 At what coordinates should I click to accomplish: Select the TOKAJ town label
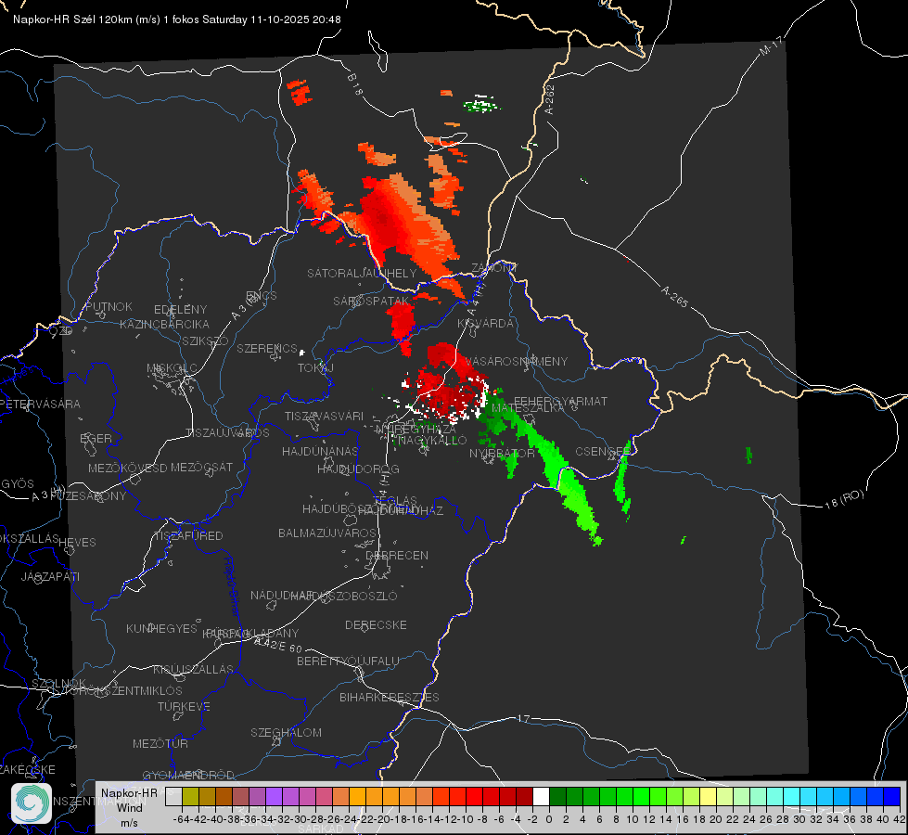coord(315,368)
